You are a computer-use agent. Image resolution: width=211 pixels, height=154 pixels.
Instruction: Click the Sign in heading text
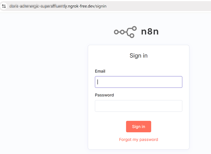click(x=139, y=56)
